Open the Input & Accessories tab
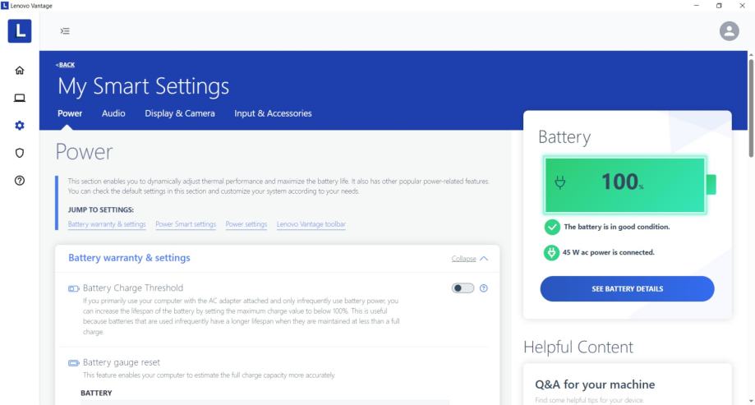This screenshot has height=405, width=755. pos(273,113)
